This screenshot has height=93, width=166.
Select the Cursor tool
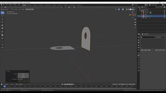pyautogui.click(x=2, y=16)
